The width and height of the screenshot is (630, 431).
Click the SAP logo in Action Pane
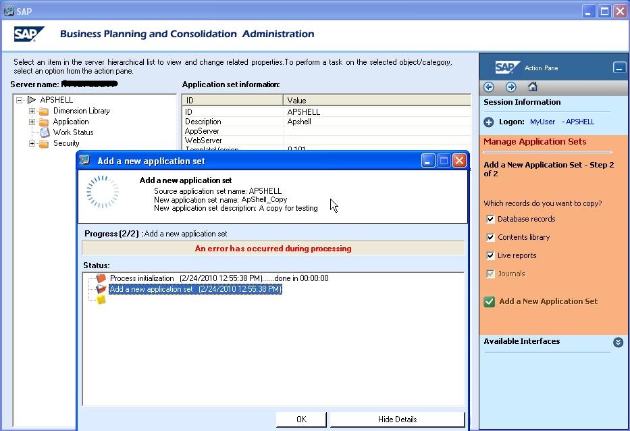point(508,68)
